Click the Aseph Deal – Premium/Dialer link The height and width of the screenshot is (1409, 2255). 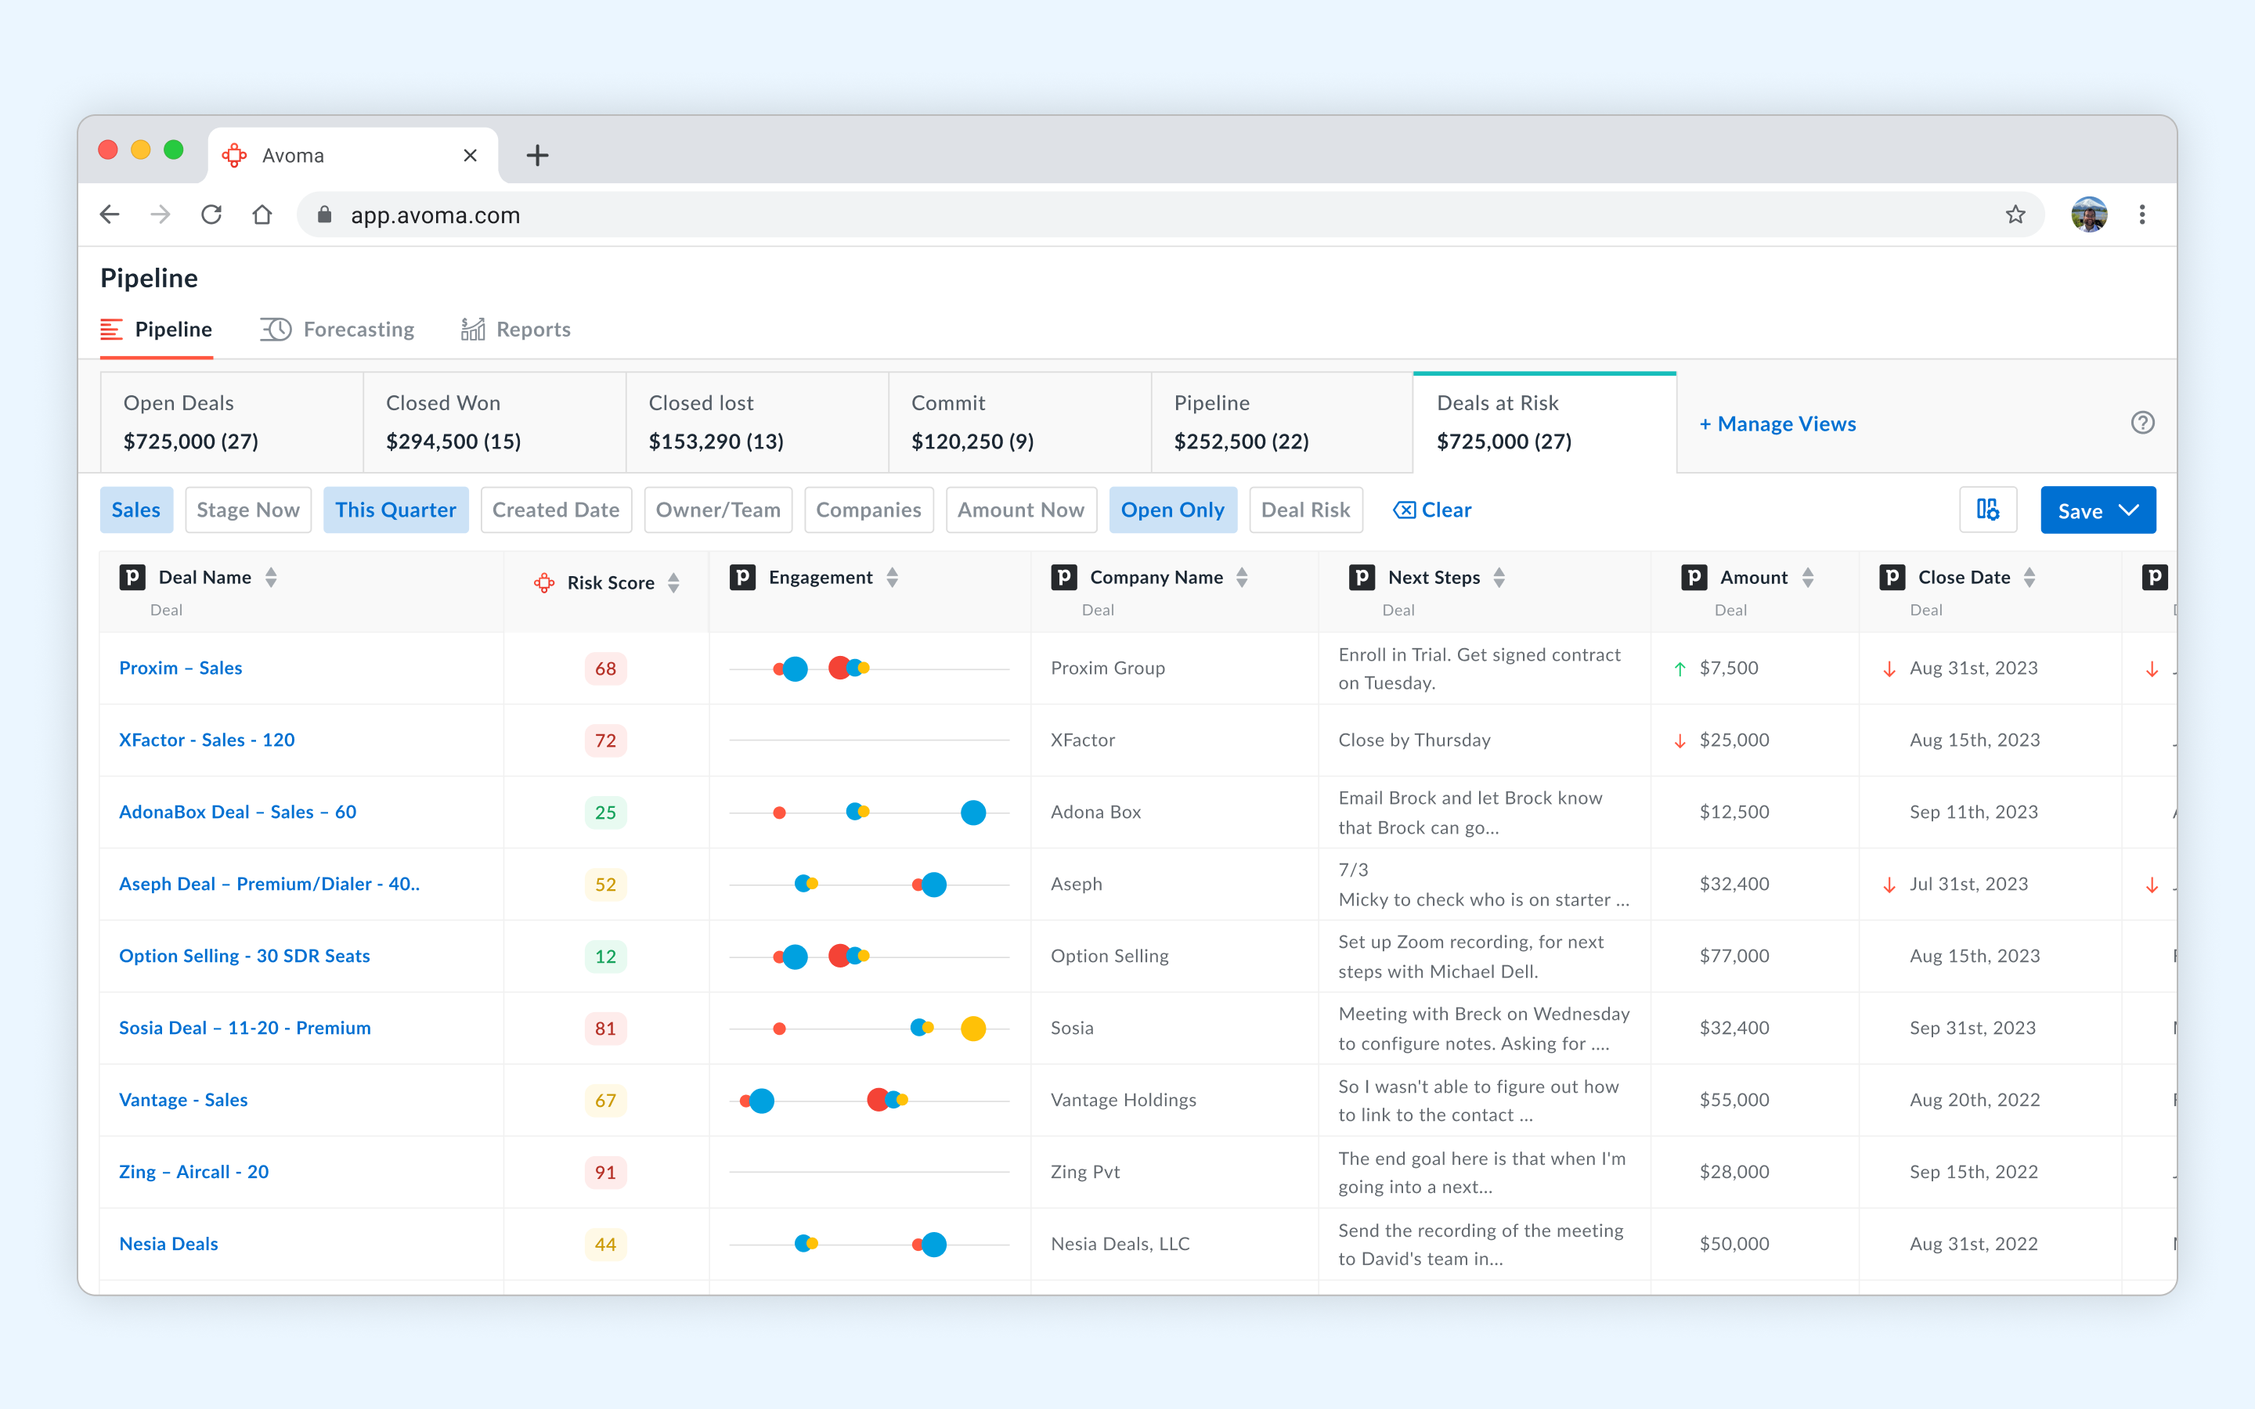click(269, 884)
